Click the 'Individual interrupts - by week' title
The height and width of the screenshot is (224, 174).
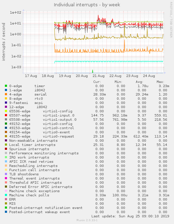pos(87,5)
